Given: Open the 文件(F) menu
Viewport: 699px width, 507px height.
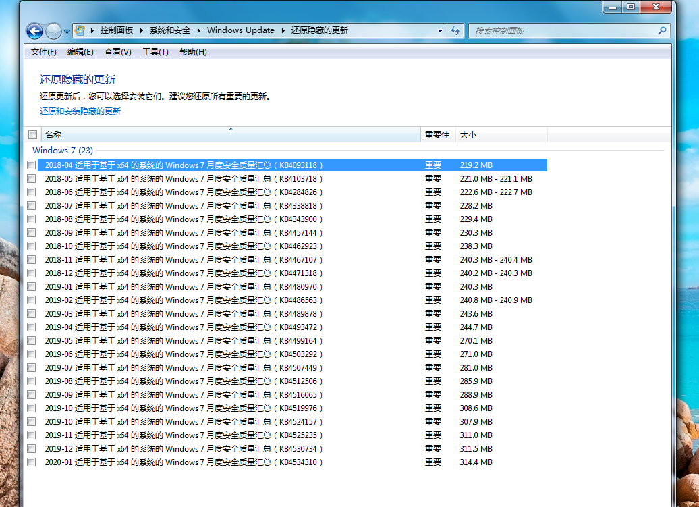Looking at the screenshot, I should click(x=44, y=52).
